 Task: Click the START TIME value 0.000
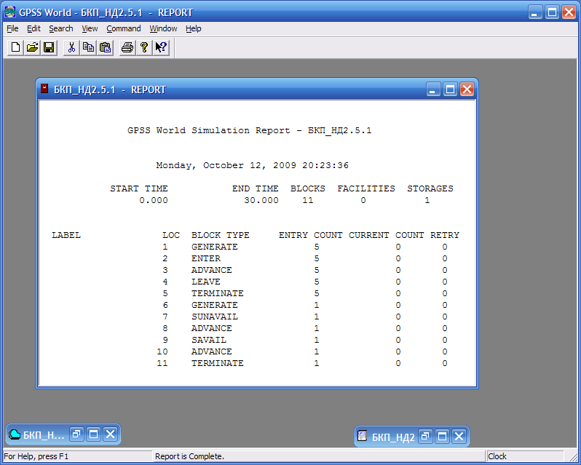click(x=154, y=200)
